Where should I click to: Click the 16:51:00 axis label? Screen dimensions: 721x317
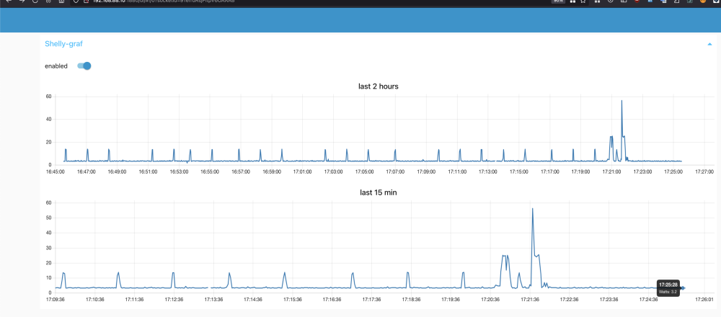click(x=148, y=171)
